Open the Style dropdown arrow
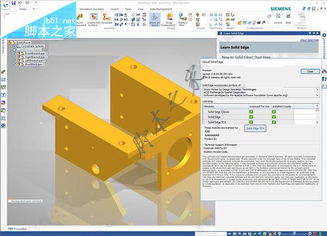 288,25
